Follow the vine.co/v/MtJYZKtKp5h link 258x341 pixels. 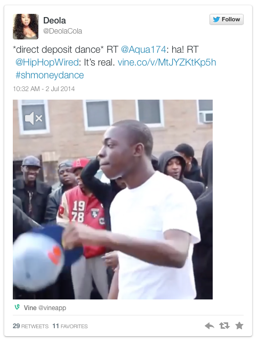click(167, 62)
